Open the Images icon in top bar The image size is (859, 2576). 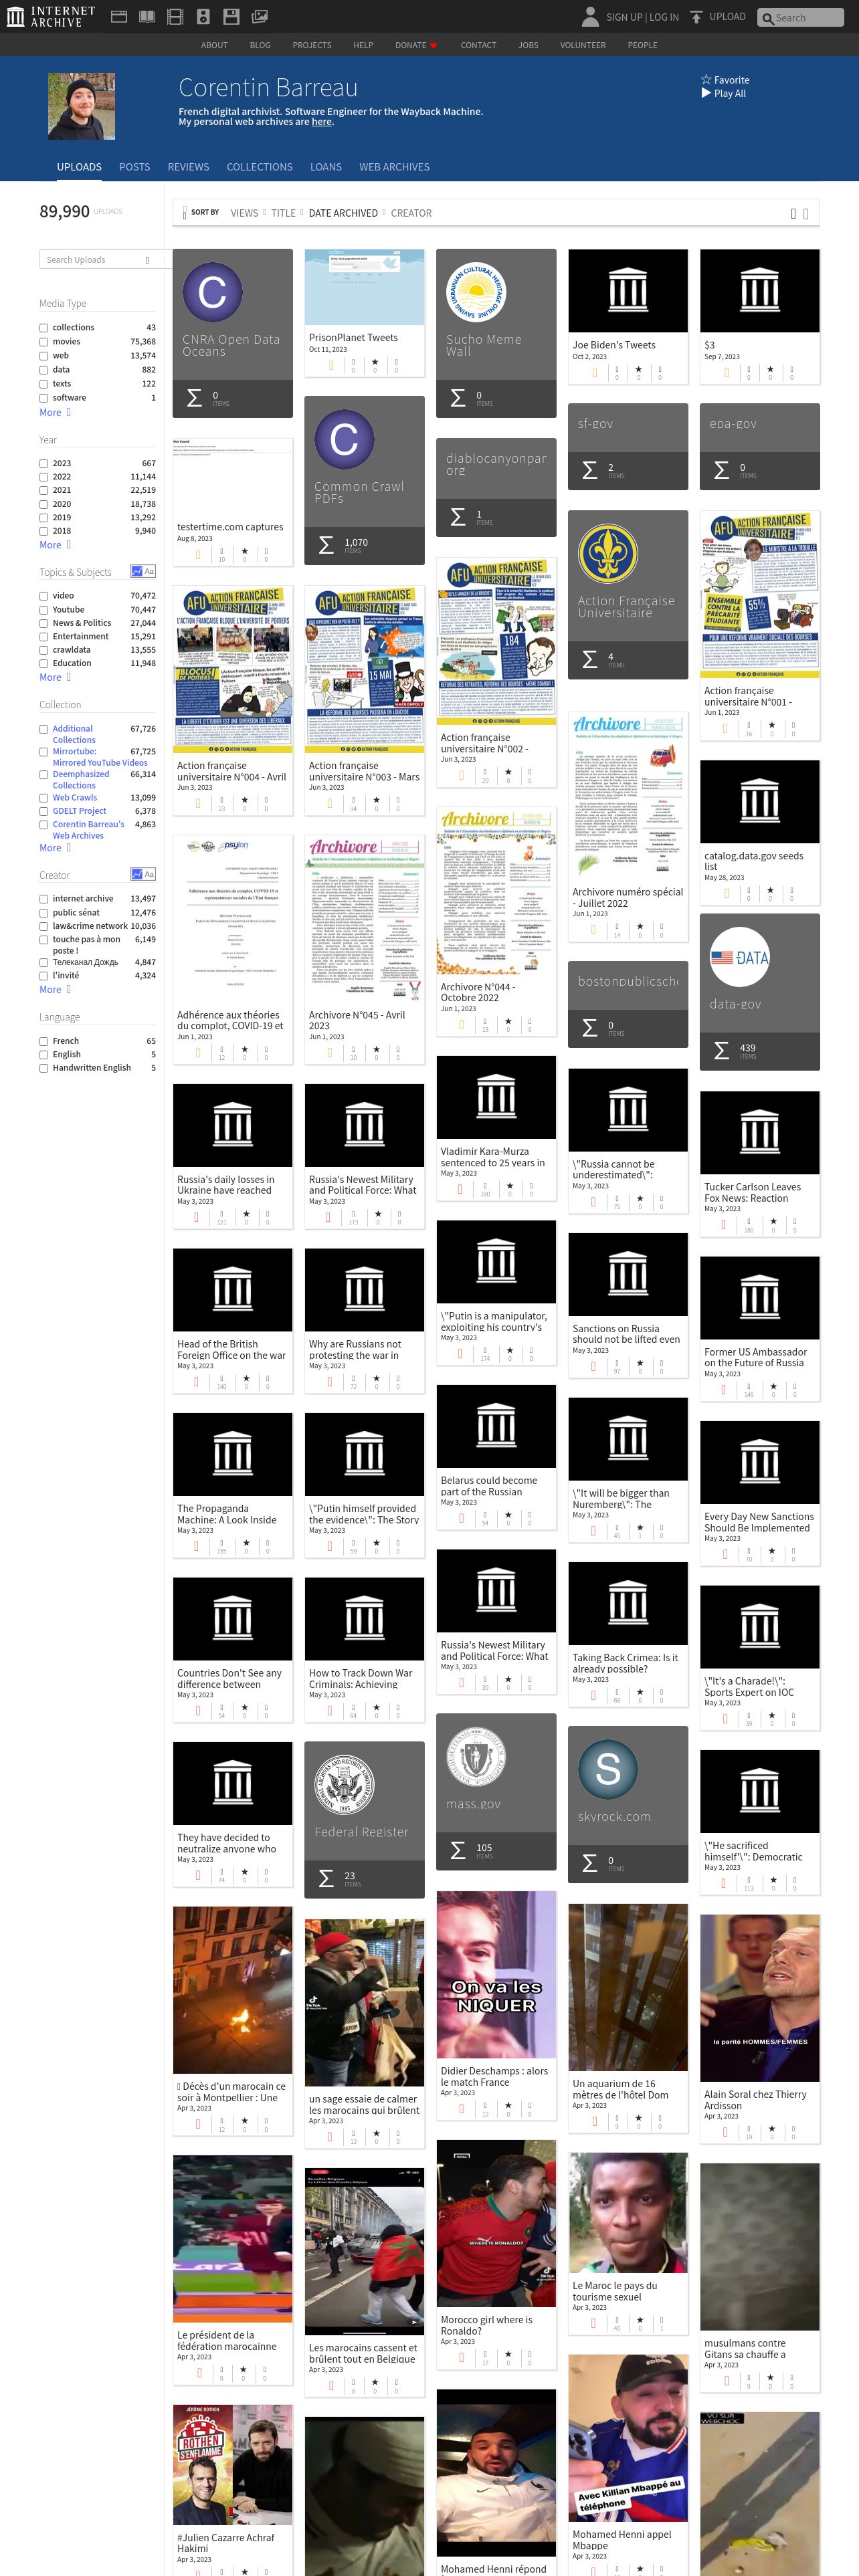pos(259,17)
